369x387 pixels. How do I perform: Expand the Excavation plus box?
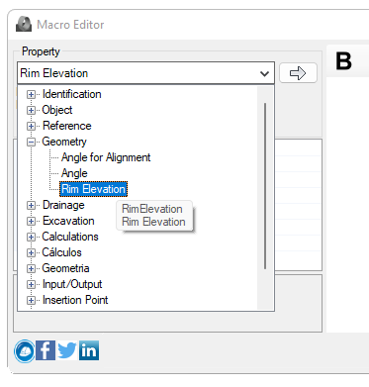pos(31,221)
